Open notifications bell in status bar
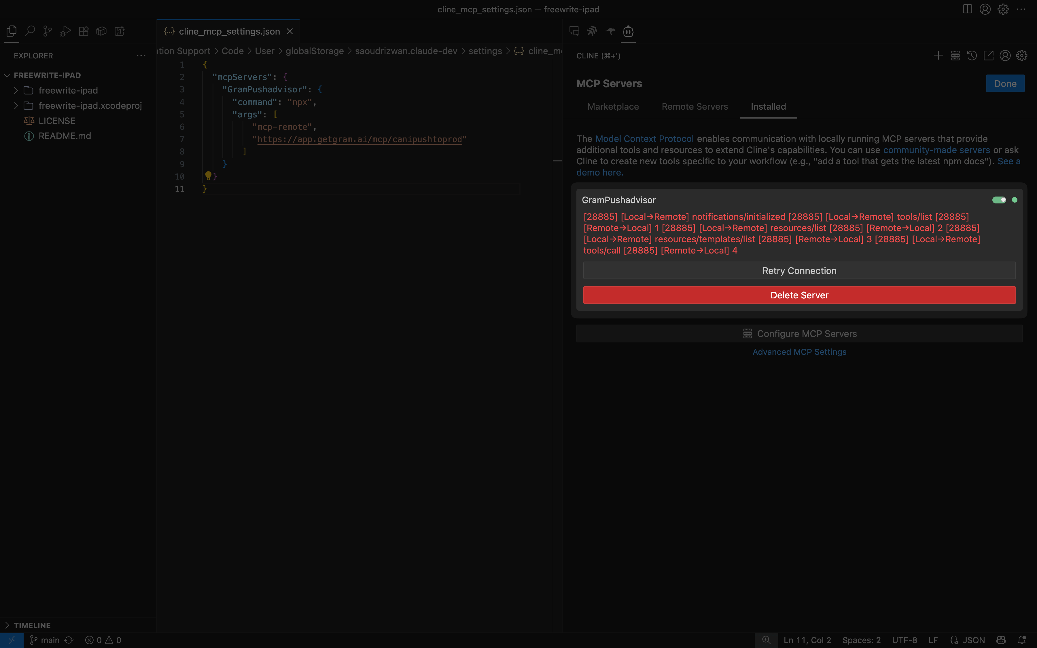The width and height of the screenshot is (1037, 648). pyautogui.click(x=1022, y=640)
